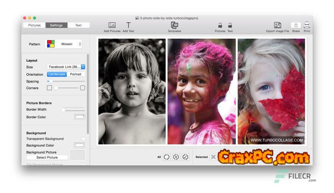Click the Border Color swatch
The image size is (334, 193).
(x=80, y=117)
